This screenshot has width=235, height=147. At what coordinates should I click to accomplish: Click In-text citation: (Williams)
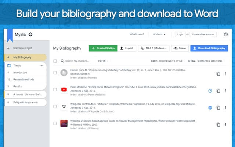(x=84, y=129)
